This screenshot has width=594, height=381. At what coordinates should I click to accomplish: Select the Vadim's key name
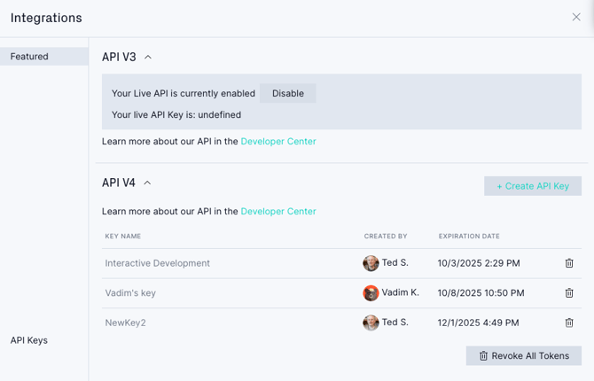tap(130, 293)
